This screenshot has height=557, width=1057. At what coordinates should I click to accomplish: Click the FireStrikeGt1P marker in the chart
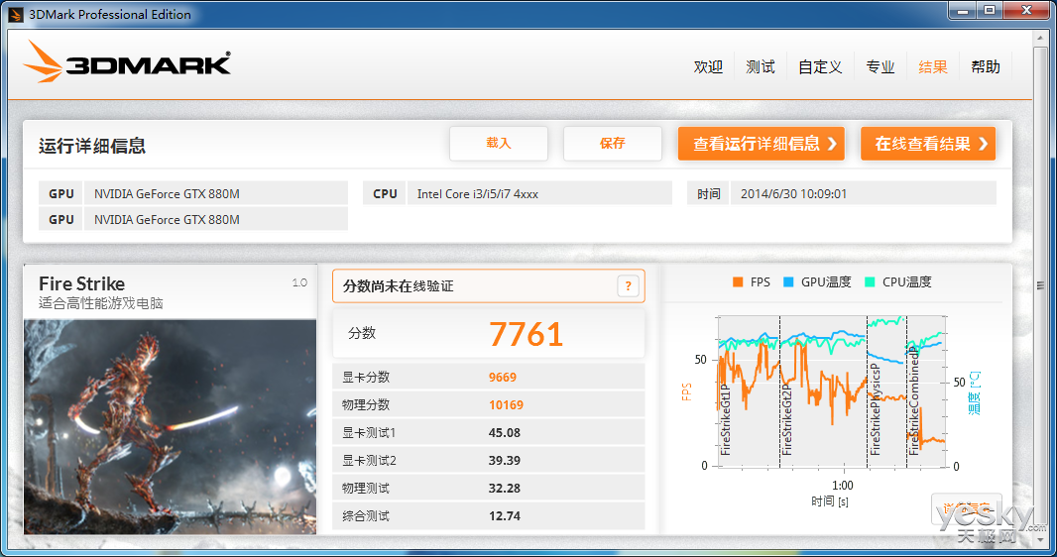(726, 419)
